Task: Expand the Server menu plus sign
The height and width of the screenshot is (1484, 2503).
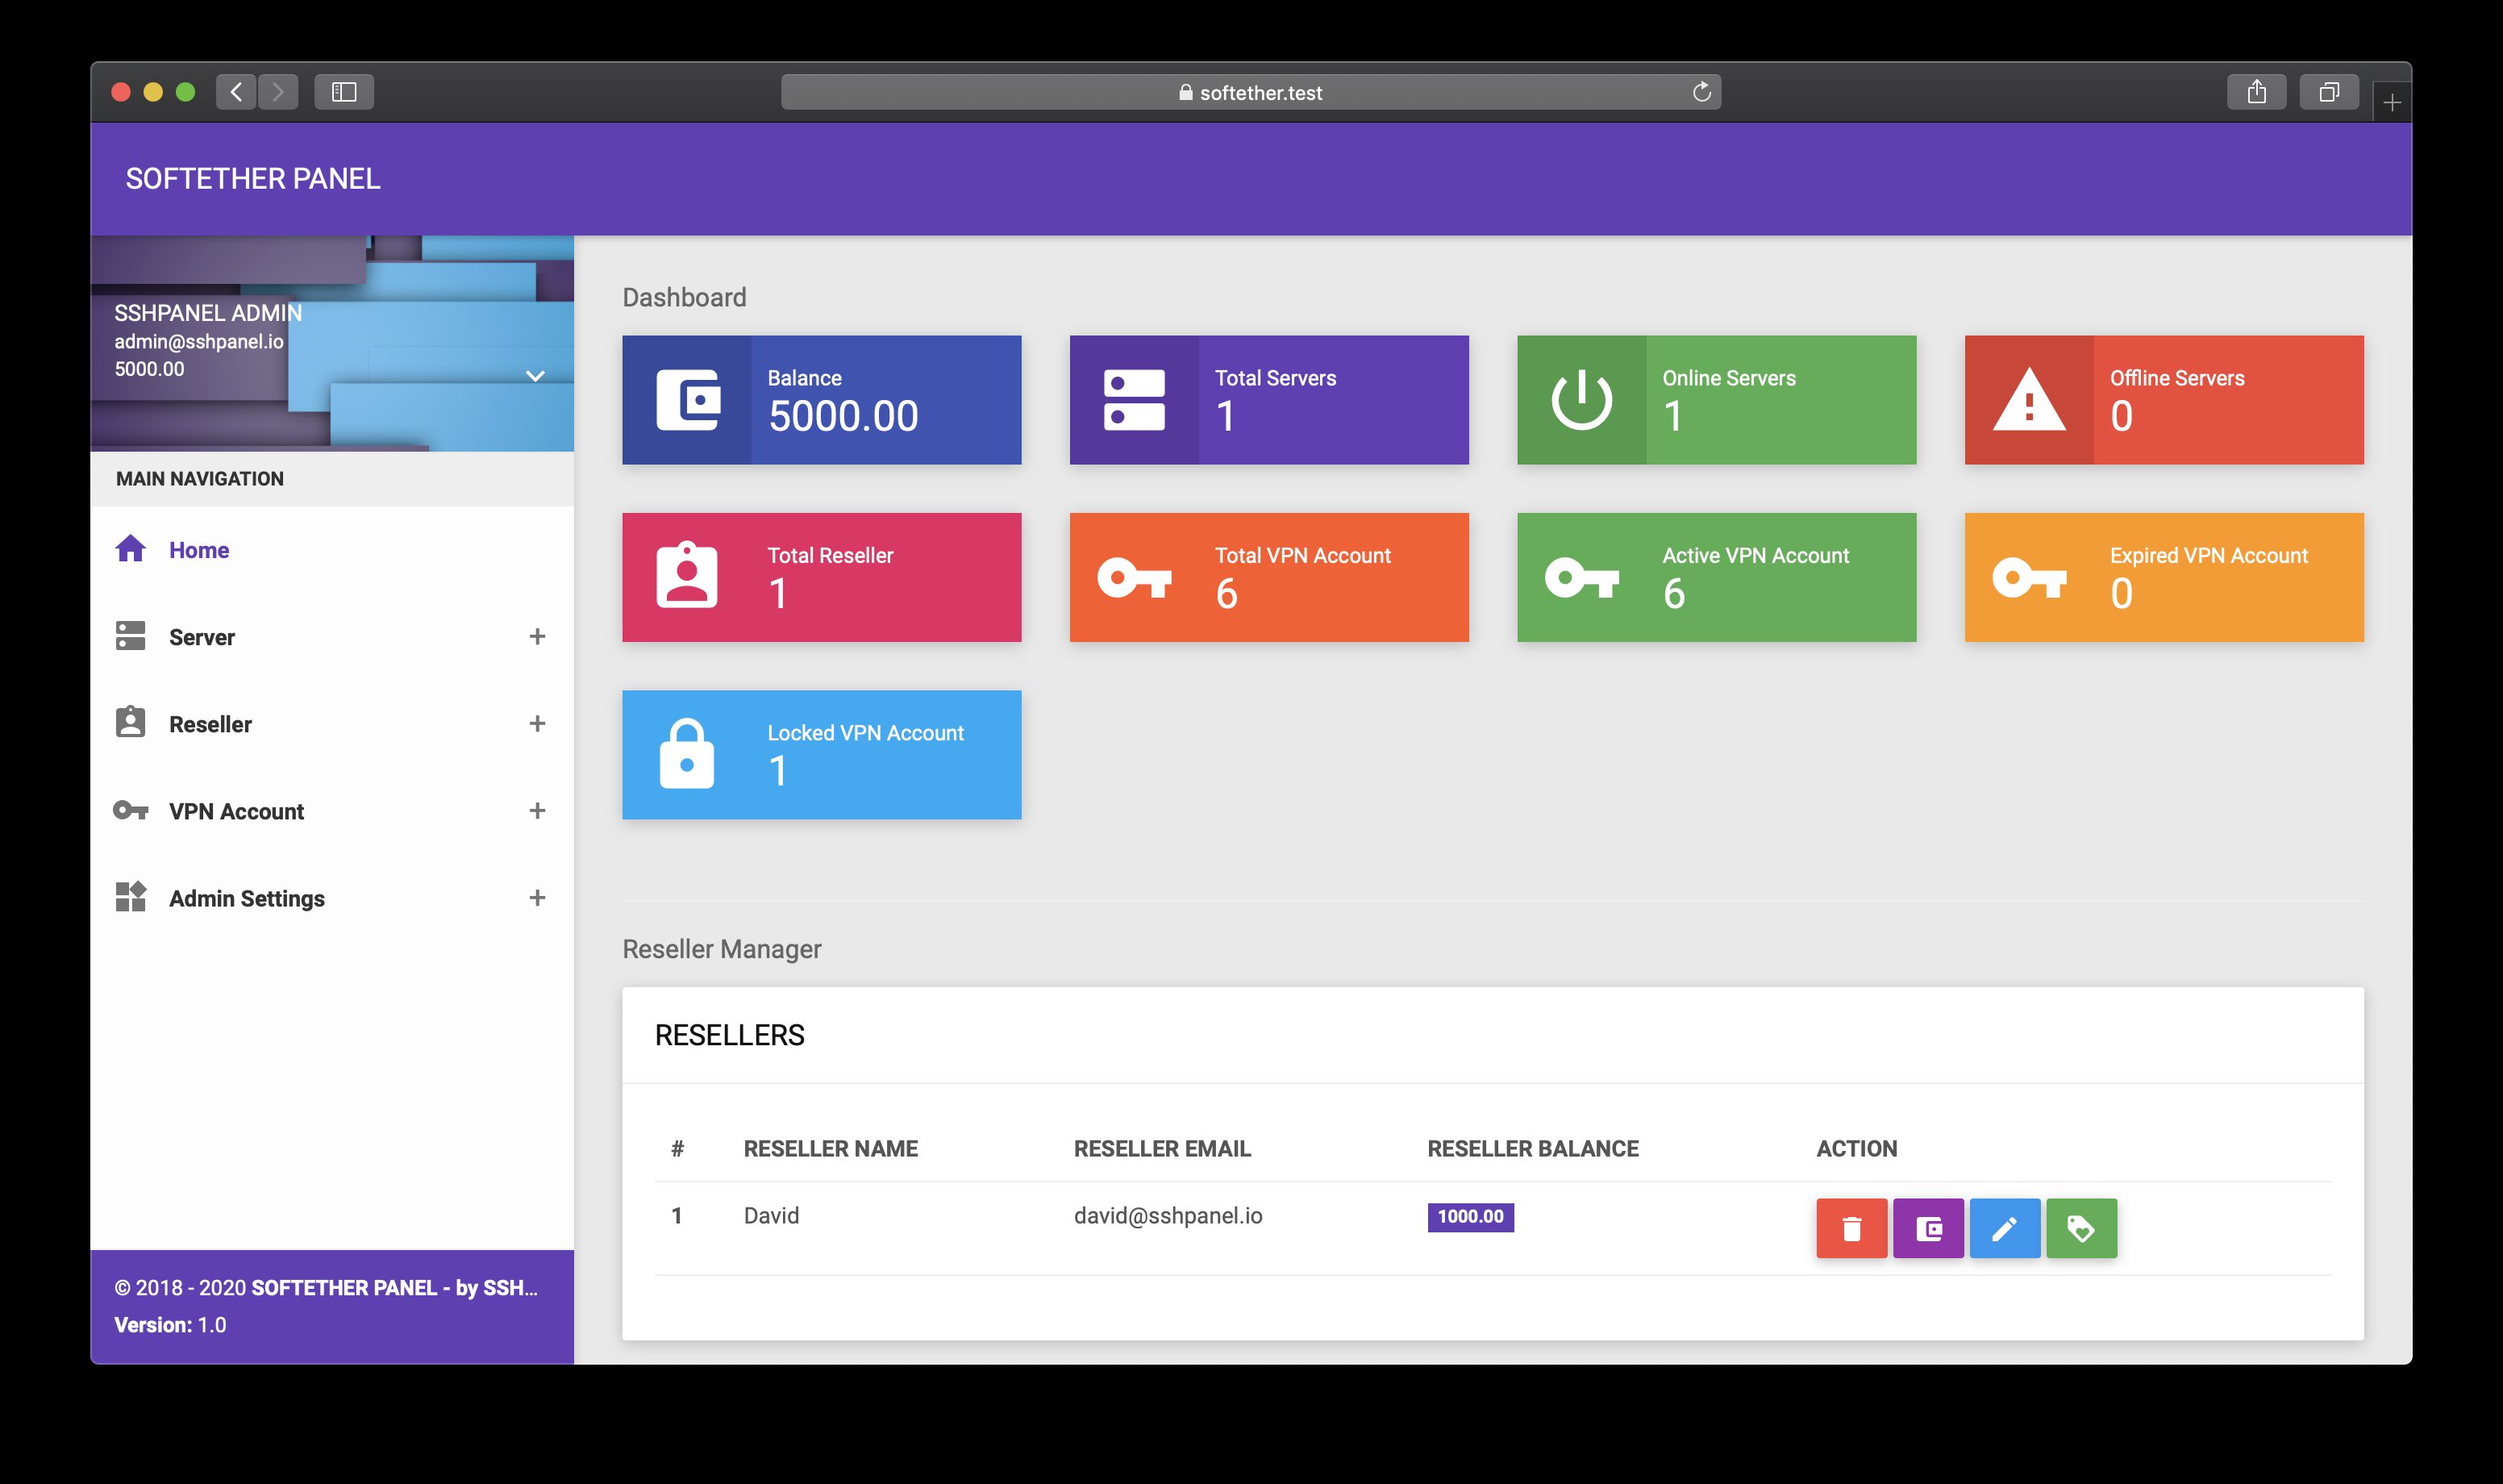Action: [x=537, y=637]
